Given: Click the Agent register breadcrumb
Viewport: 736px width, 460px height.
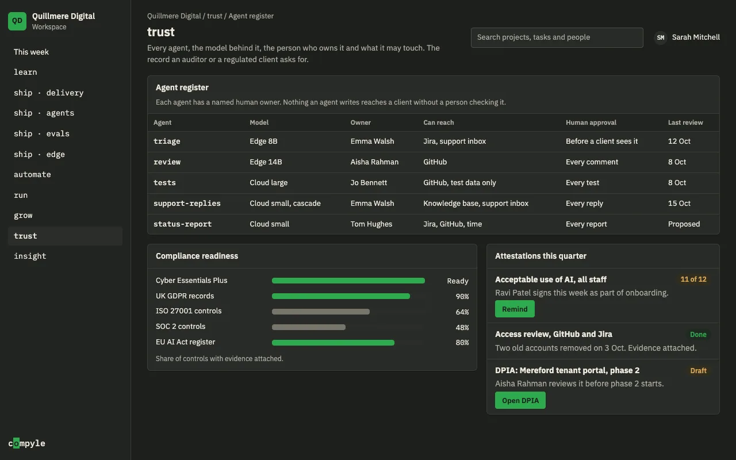Looking at the screenshot, I should coord(251,16).
